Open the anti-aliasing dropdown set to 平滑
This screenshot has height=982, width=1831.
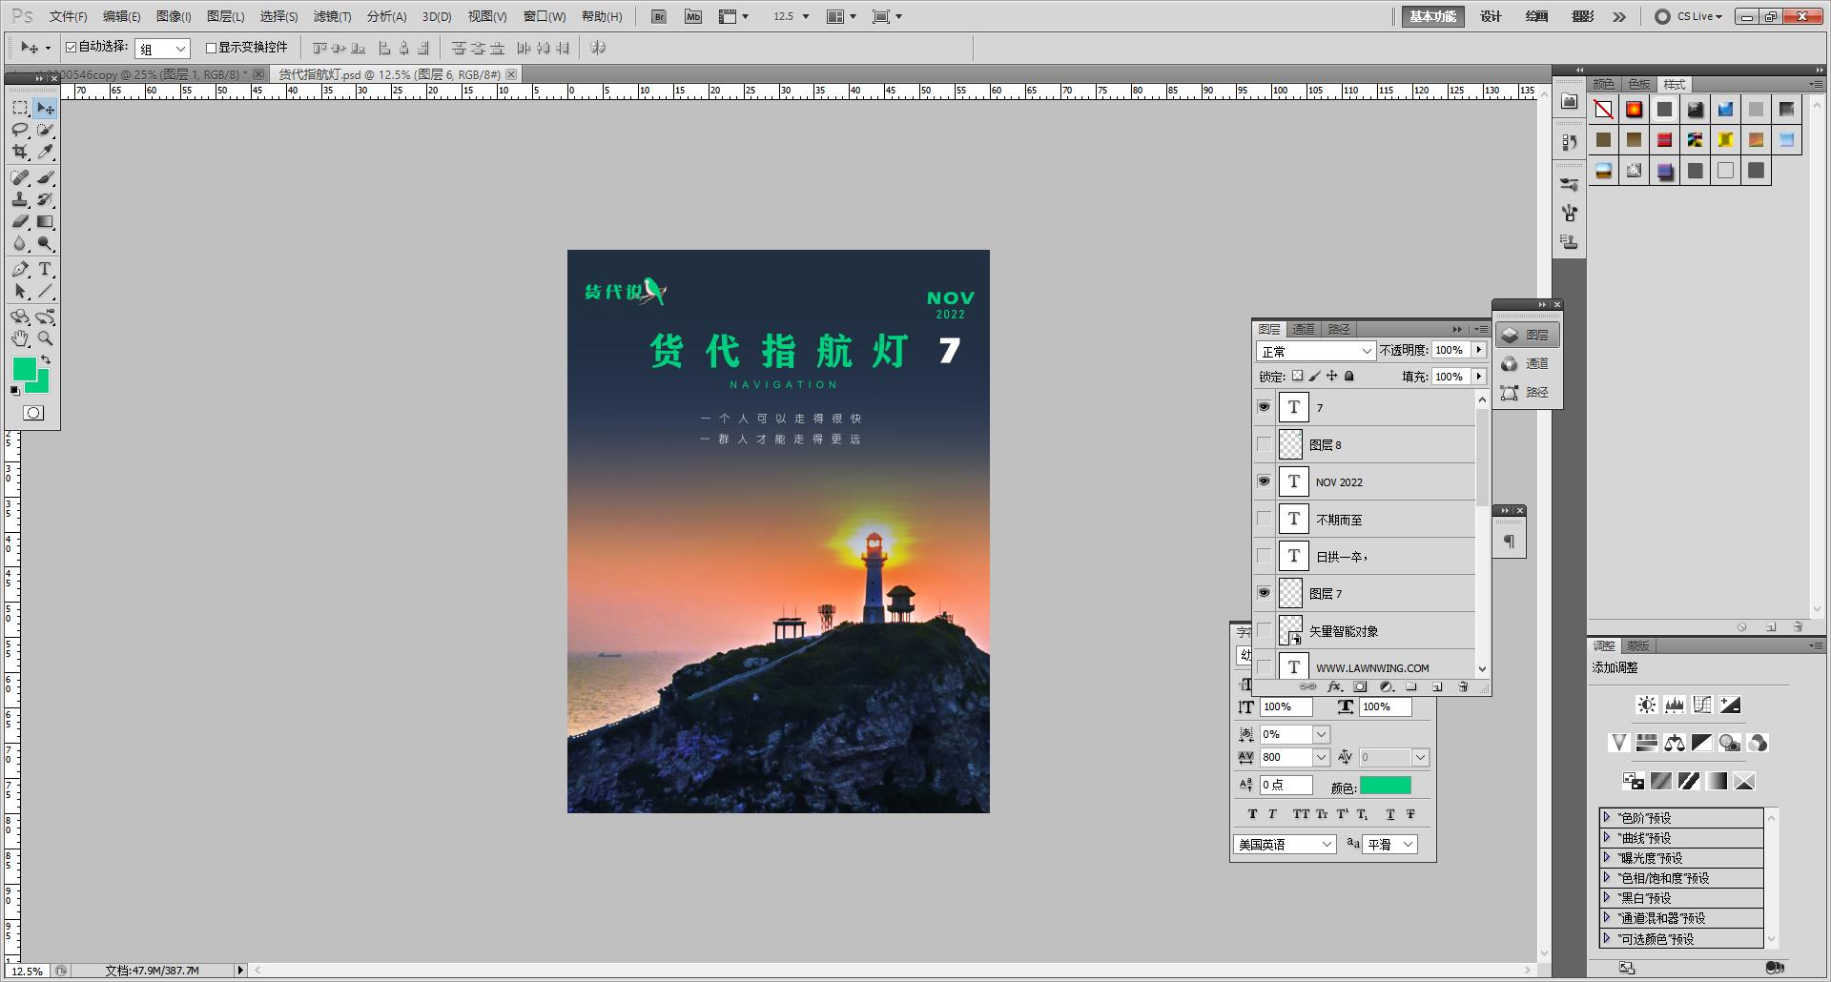[1389, 843]
